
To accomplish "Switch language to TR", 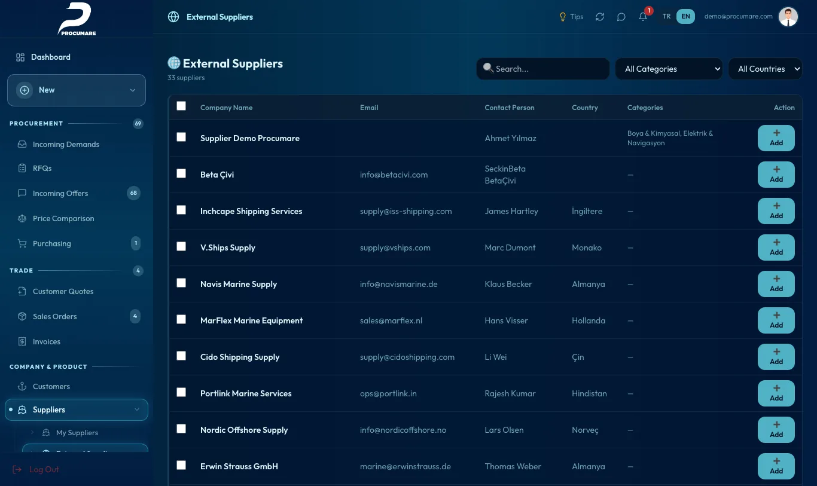I will coord(666,17).
